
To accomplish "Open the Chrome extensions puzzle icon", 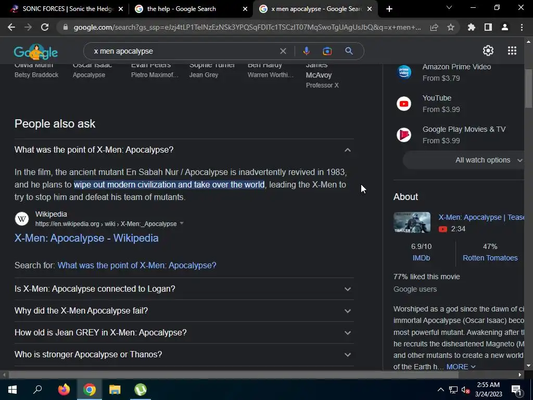I will pyautogui.click(x=472, y=27).
